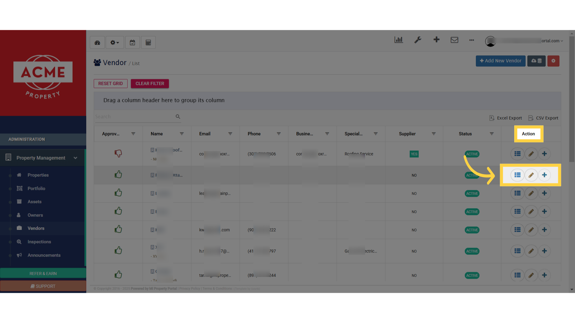575x323 pixels.
Task: Toggle the YES supplier badge
Action: click(414, 154)
